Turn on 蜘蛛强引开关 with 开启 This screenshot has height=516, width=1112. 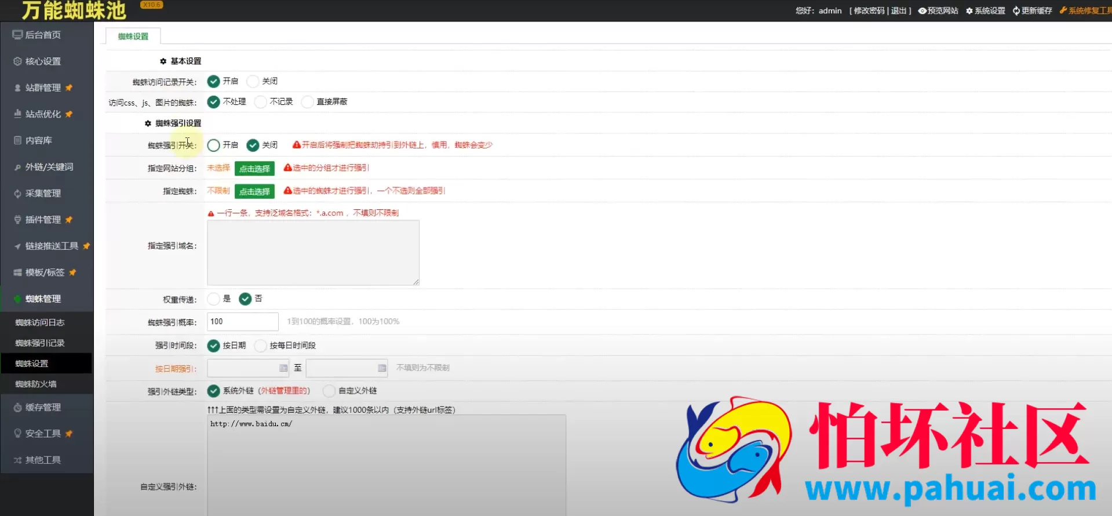tap(213, 145)
